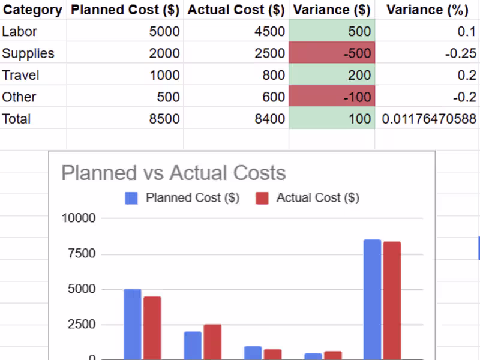
Task: Select the Planned Cost ($) header cell
Action: click(x=125, y=10)
